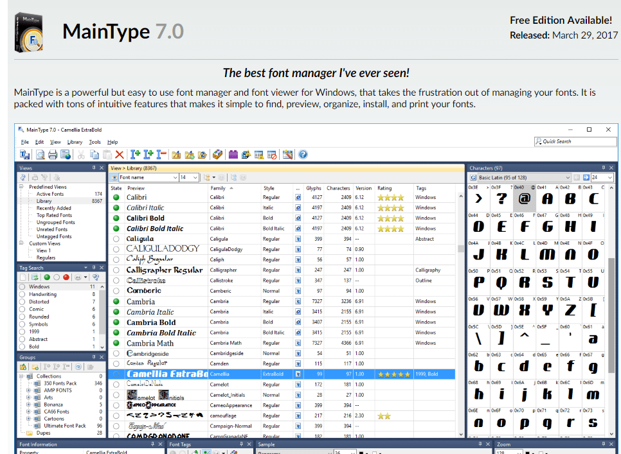Toggle the Symbols tag radio circle
Screen dimensions: 621x454
[x=22, y=324]
